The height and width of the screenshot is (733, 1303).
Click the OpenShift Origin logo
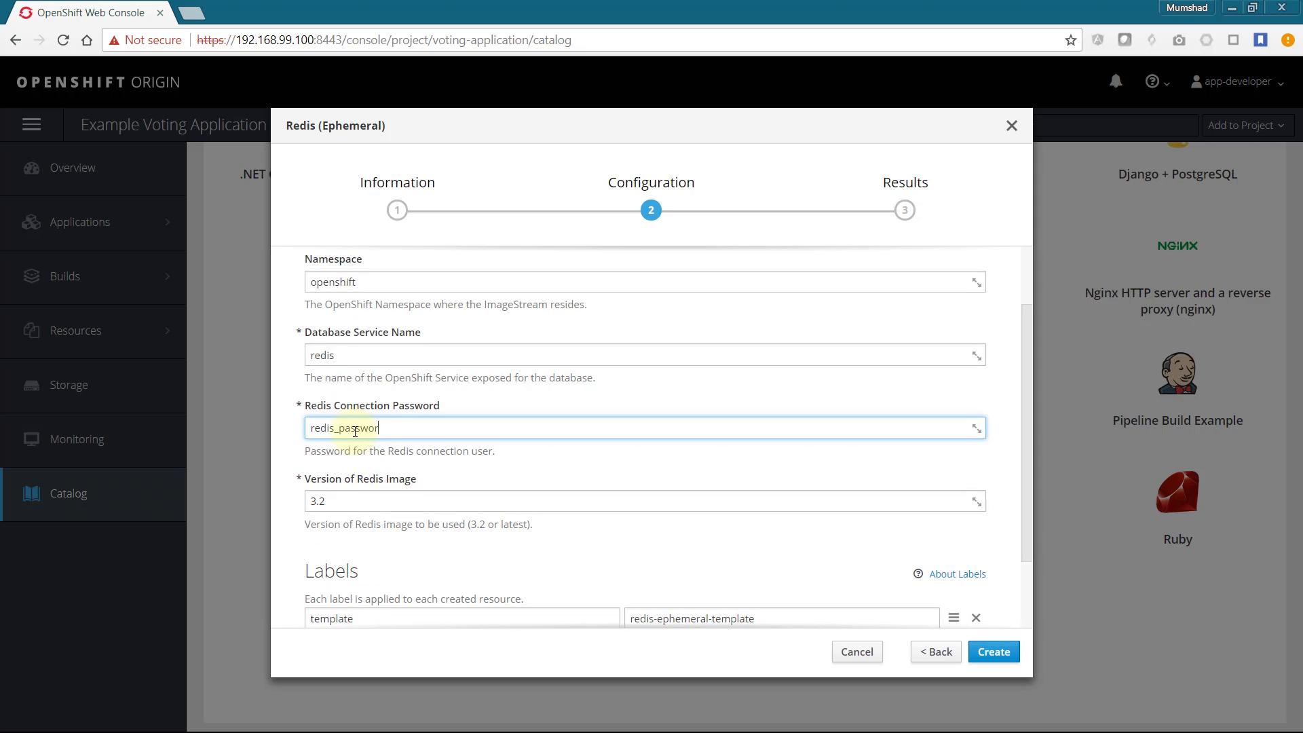[98, 82]
